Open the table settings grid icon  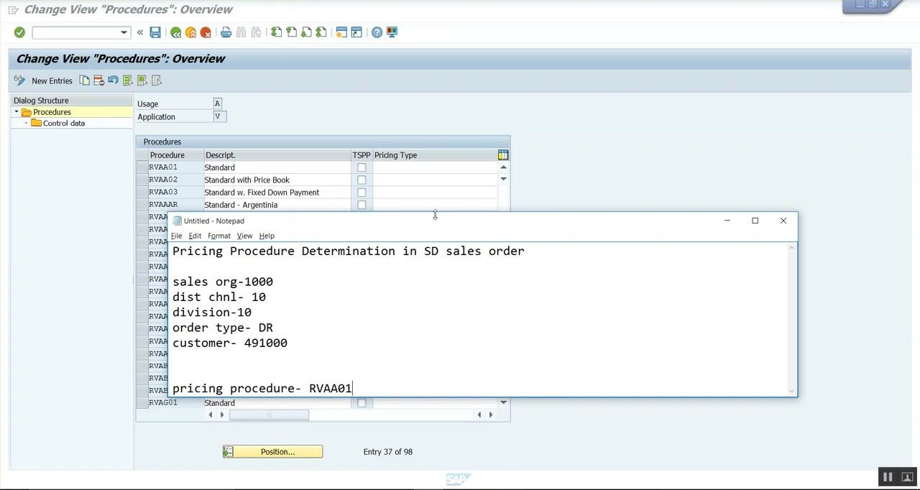coord(503,155)
